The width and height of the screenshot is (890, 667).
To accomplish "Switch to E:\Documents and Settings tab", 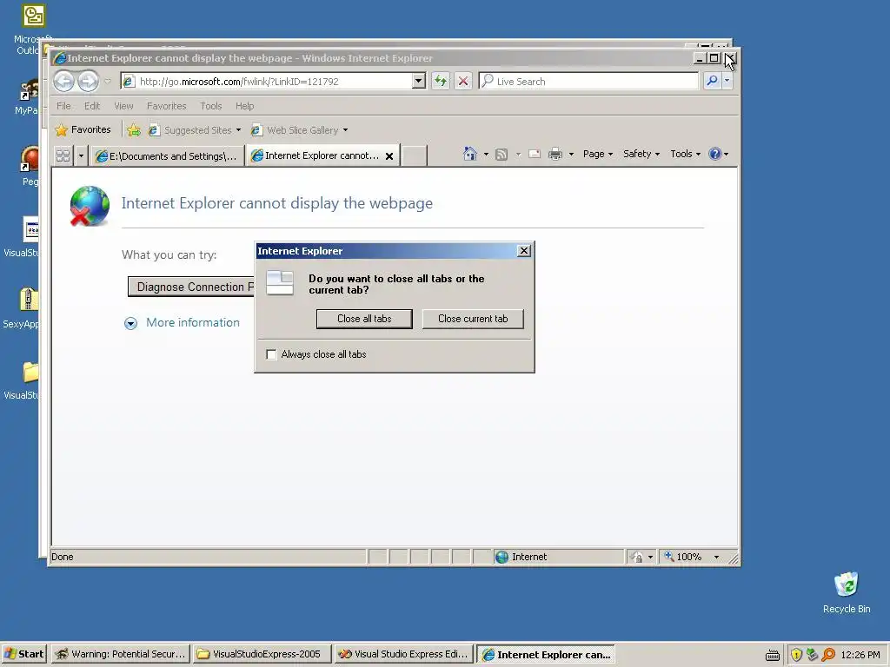I will click(166, 156).
